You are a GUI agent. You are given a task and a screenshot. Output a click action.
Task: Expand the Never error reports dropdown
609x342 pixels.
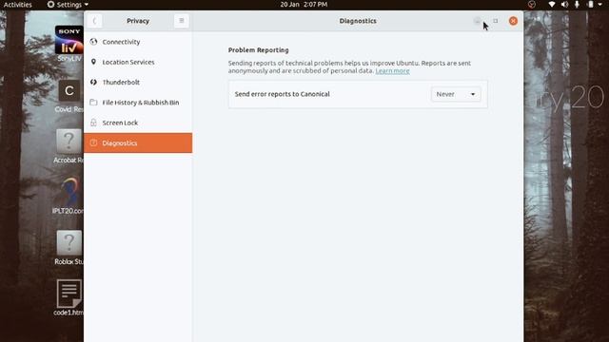pyautogui.click(x=456, y=94)
